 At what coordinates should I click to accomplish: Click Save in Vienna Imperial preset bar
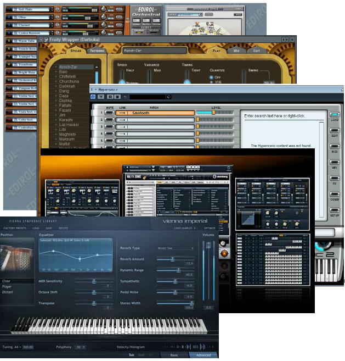pos(49,228)
